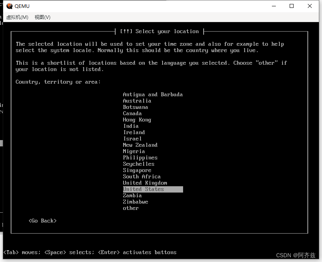Open the 虚拟机(M) menu
This screenshot has width=322, height=262.
pos(17,17)
